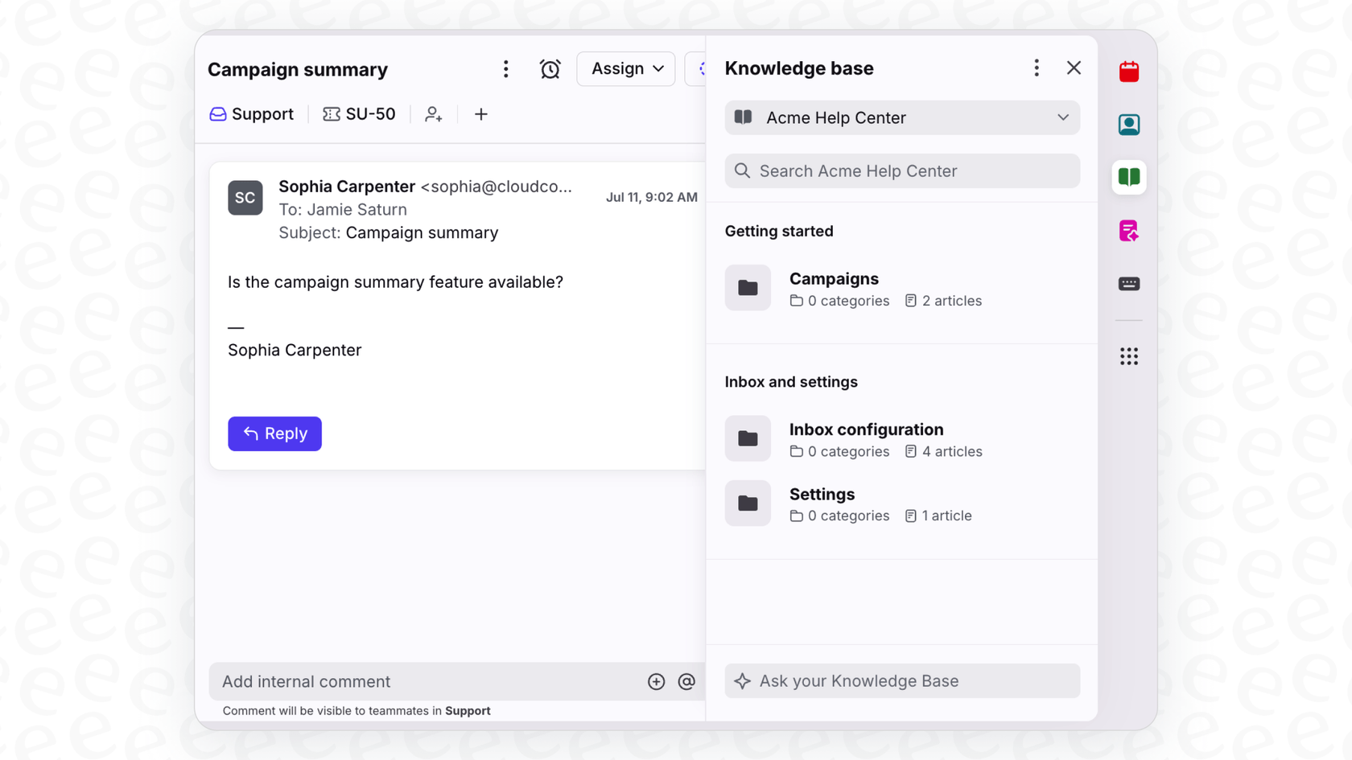
Task: Open the pink AI notes sidebar icon
Action: click(1129, 231)
